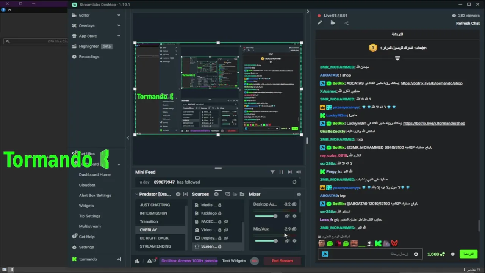The image size is (485, 273).
Task: Open Desktop Audio source settings gear
Action: (x=294, y=216)
